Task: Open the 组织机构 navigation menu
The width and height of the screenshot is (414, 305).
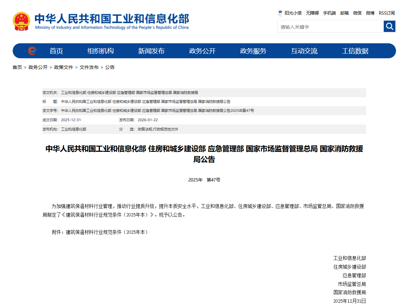Action: tap(100, 51)
